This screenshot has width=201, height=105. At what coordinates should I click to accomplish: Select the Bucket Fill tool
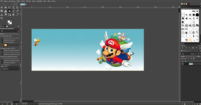pyautogui.click(x=9, y=11)
